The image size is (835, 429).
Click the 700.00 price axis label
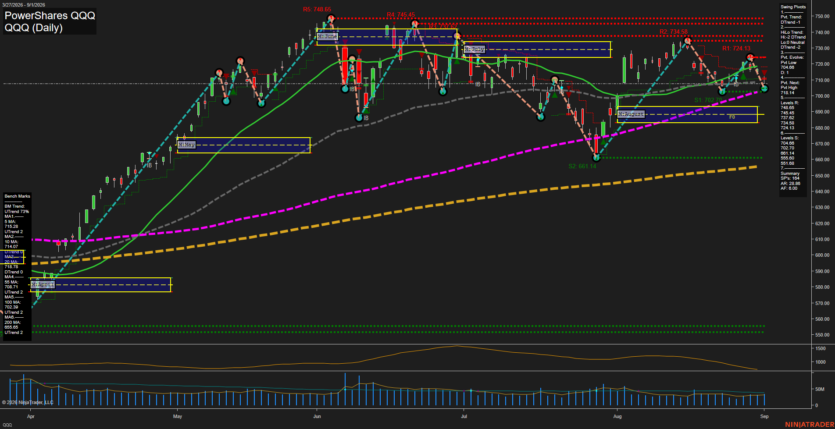(x=822, y=96)
